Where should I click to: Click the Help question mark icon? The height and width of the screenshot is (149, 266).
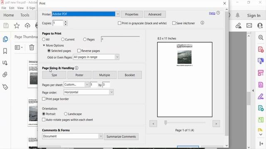tap(218, 13)
